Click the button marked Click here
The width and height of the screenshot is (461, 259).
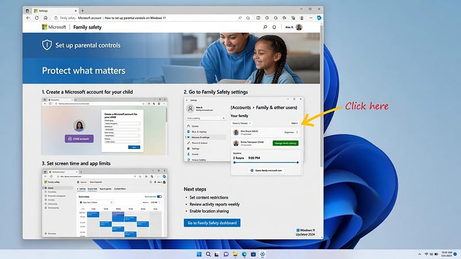294,123
